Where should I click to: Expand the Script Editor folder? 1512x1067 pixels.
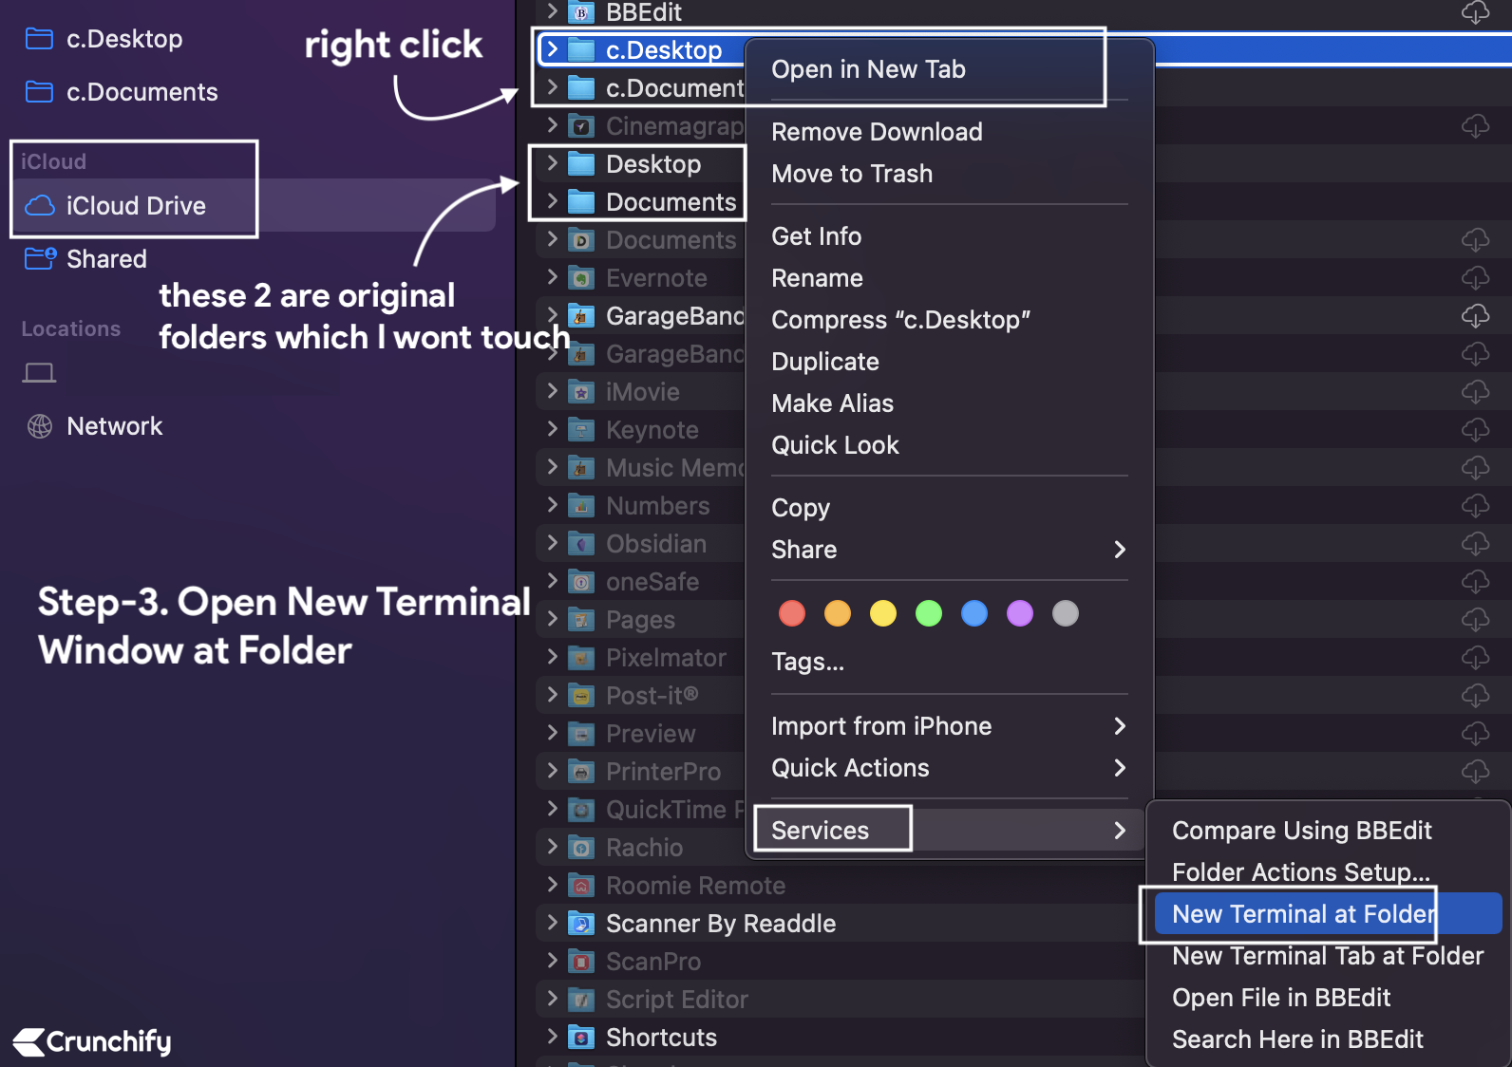point(552,999)
